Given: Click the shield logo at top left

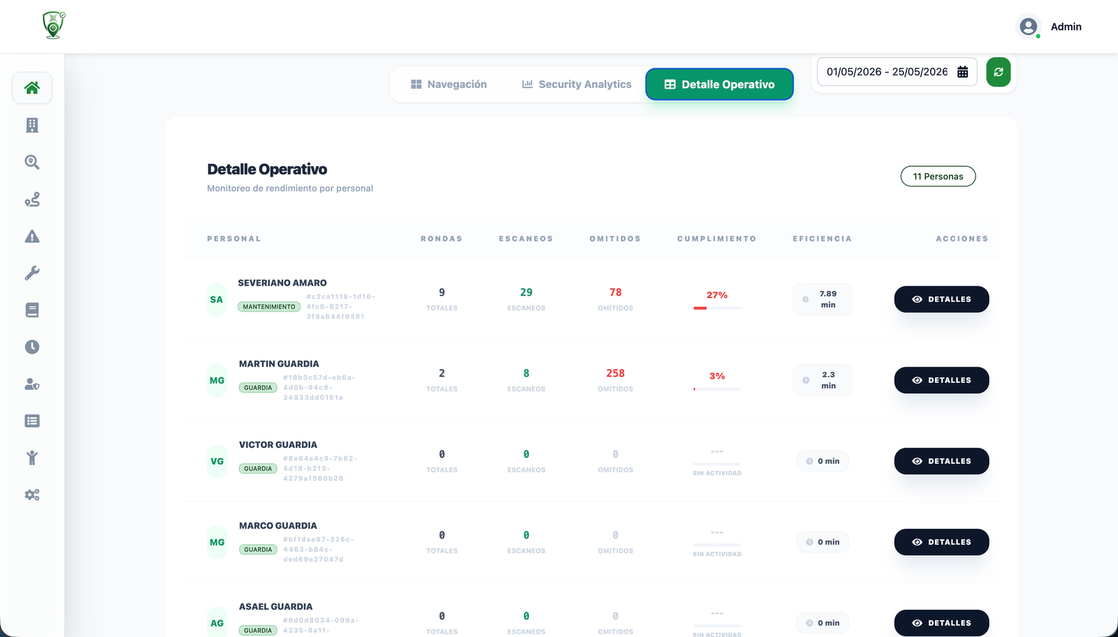Looking at the screenshot, I should [54, 25].
